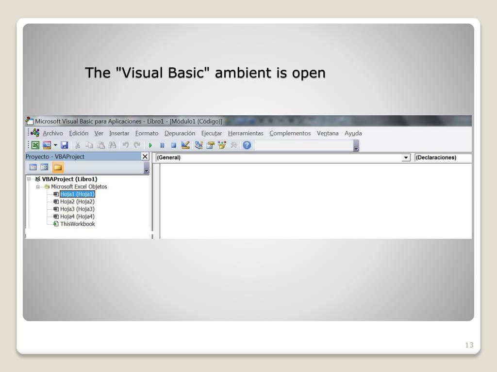Screen dimensions: 497x372
Task: Click the (General) object combo box
Action: click(283, 157)
